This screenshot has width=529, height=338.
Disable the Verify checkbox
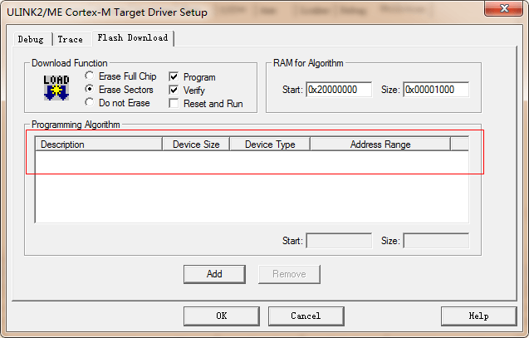174,91
